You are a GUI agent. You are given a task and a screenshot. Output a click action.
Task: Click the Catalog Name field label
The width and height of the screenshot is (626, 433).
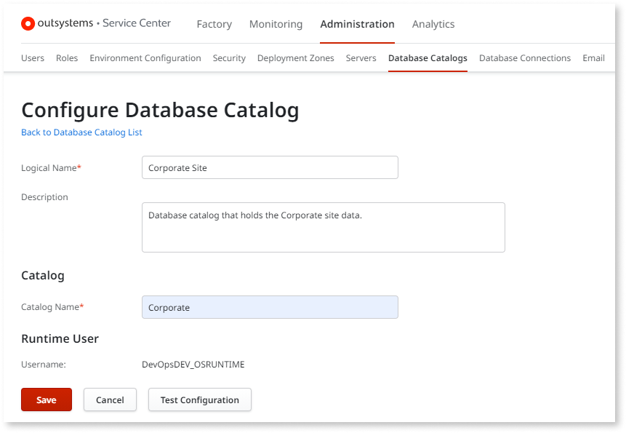click(52, 307)
